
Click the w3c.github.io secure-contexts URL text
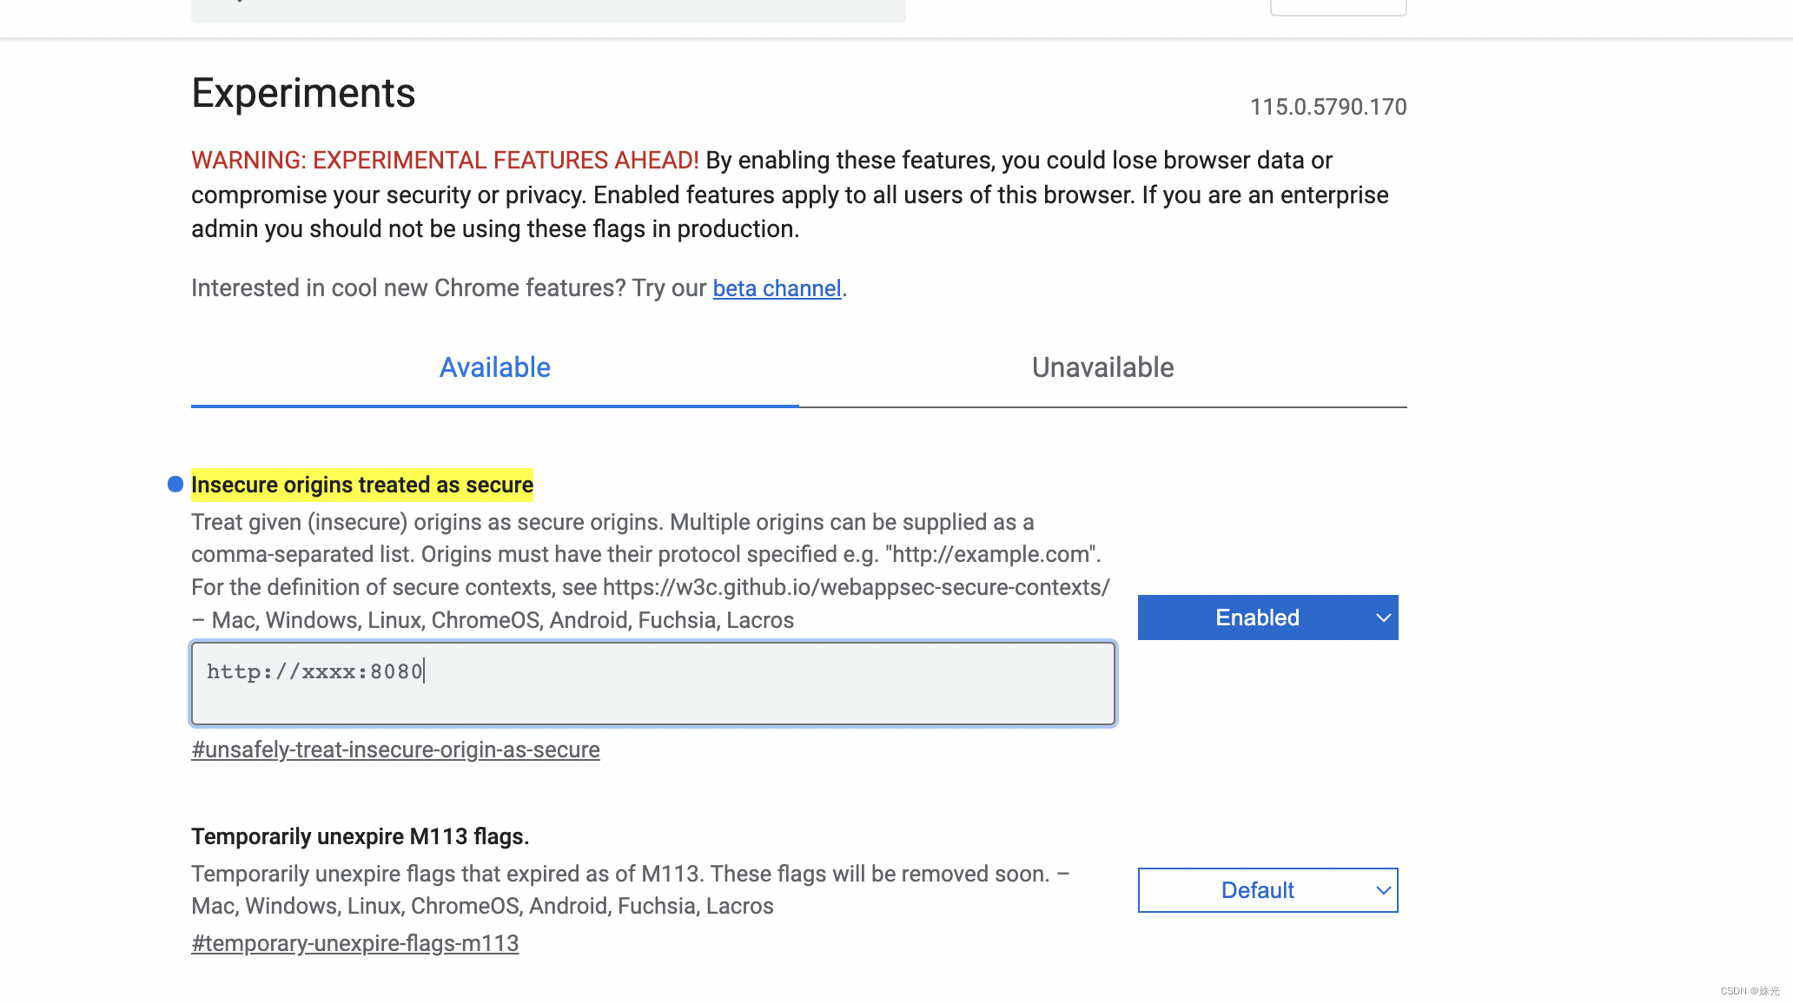856,587
